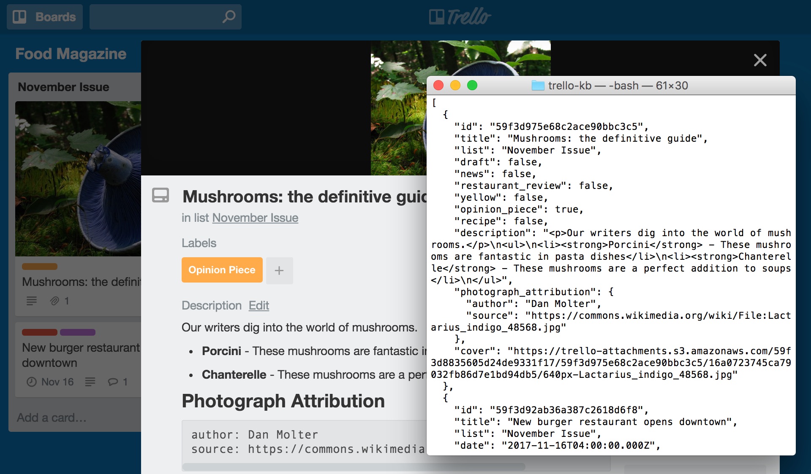The image size is (811, 474).
Task: Open the November Issue list link
Action: pyautogui.click(x=255, y=218)
